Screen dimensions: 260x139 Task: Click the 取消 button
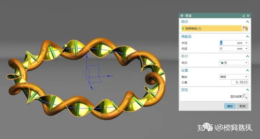242,106
